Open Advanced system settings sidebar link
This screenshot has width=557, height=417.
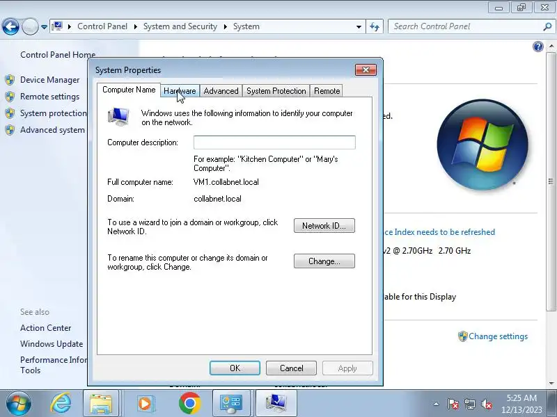(x=53, y=130)
